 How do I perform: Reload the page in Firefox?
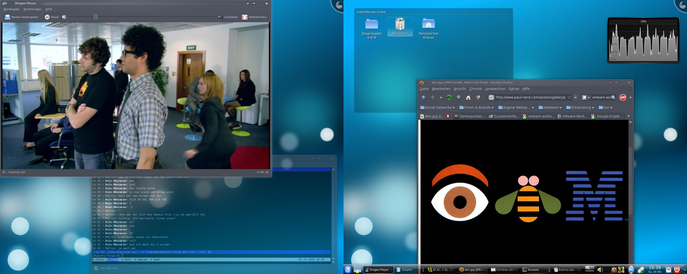(x=449, y=97)
